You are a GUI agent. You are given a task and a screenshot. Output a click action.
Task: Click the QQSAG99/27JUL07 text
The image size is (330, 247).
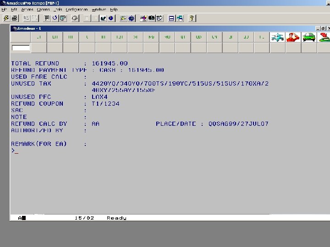pyautogui.click(x=238, y=123)
